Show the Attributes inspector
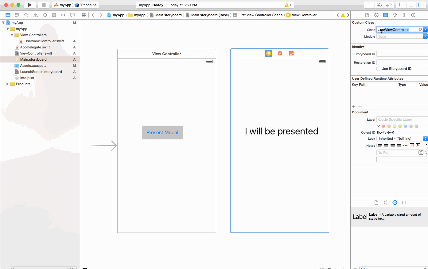The width and height of the screenshot is (428, 269). point(395,15)
